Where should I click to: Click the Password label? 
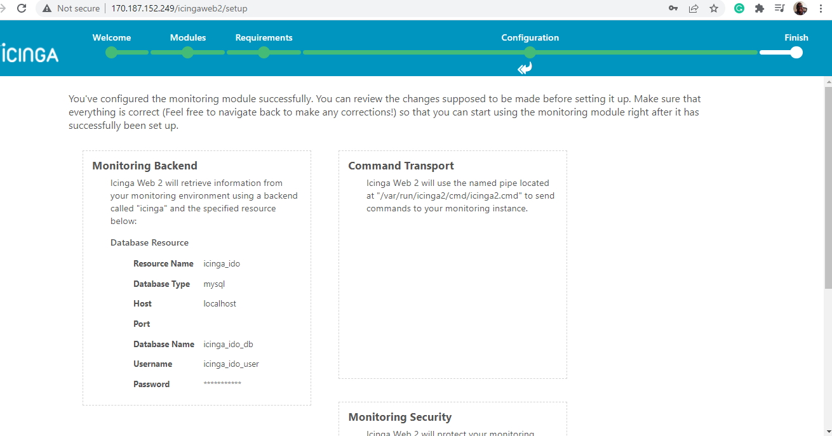coord(151,384)
